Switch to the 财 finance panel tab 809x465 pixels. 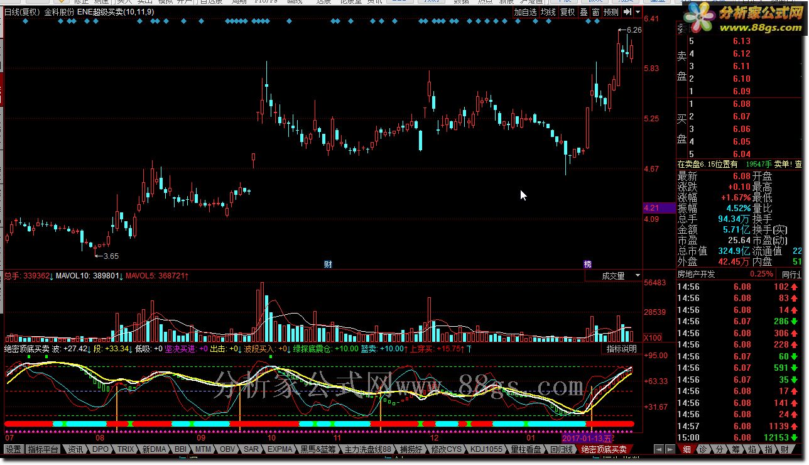coord(785,449)
